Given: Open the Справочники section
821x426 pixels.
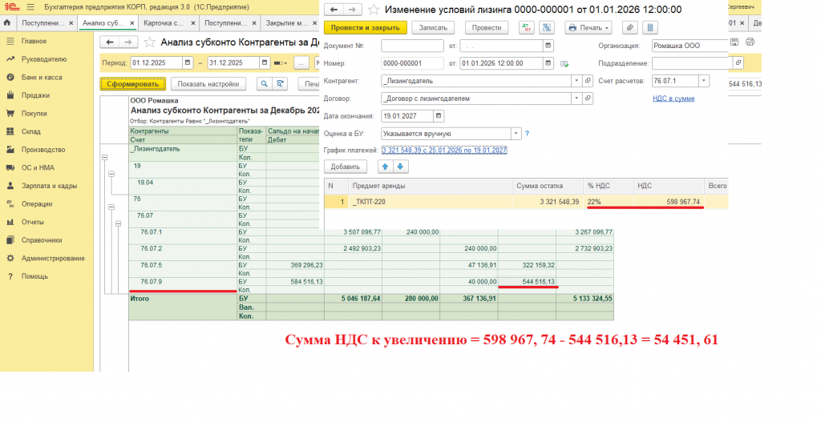Looking at the screenshot, I should click(42, 240).
